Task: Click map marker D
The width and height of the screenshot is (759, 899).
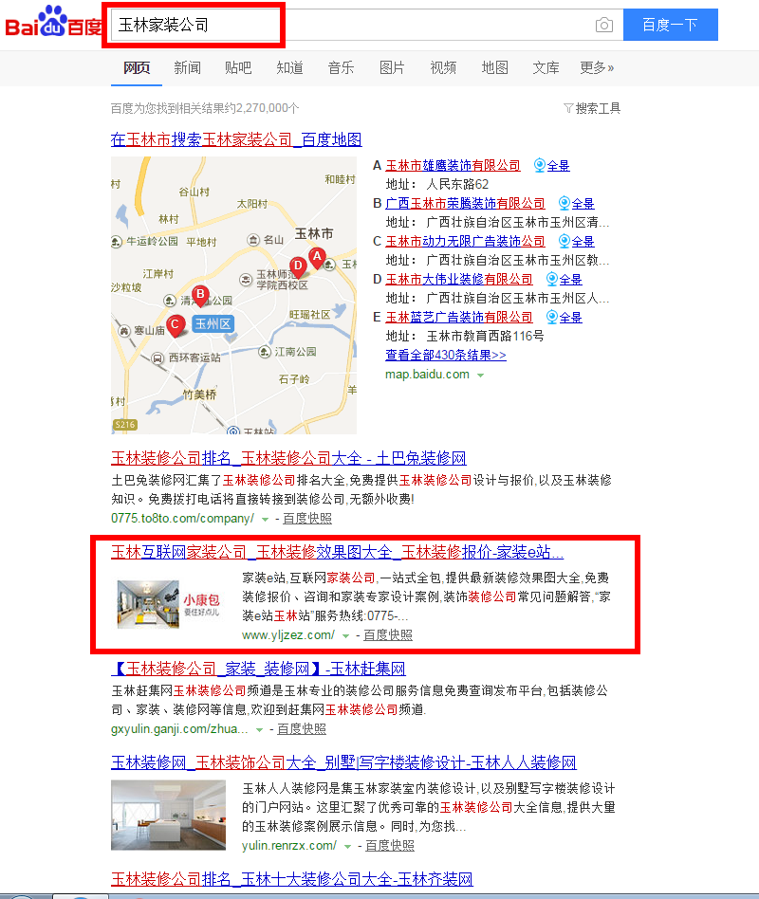Action: coord(298,266)
